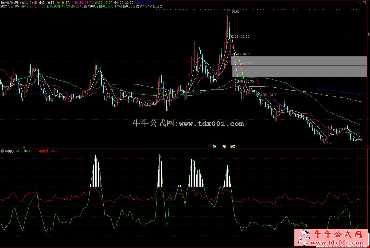Click the volume 量42745

coord(77,6)
